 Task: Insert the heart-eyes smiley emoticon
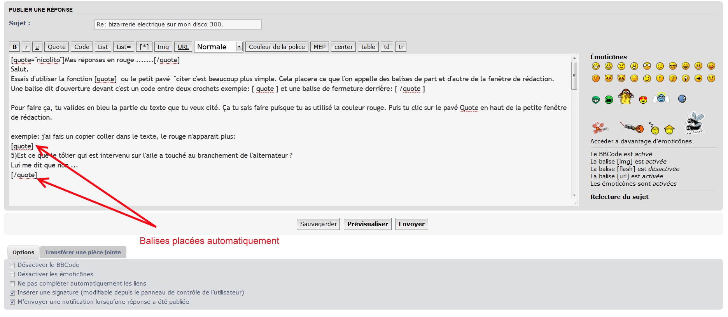coord(643,100)
